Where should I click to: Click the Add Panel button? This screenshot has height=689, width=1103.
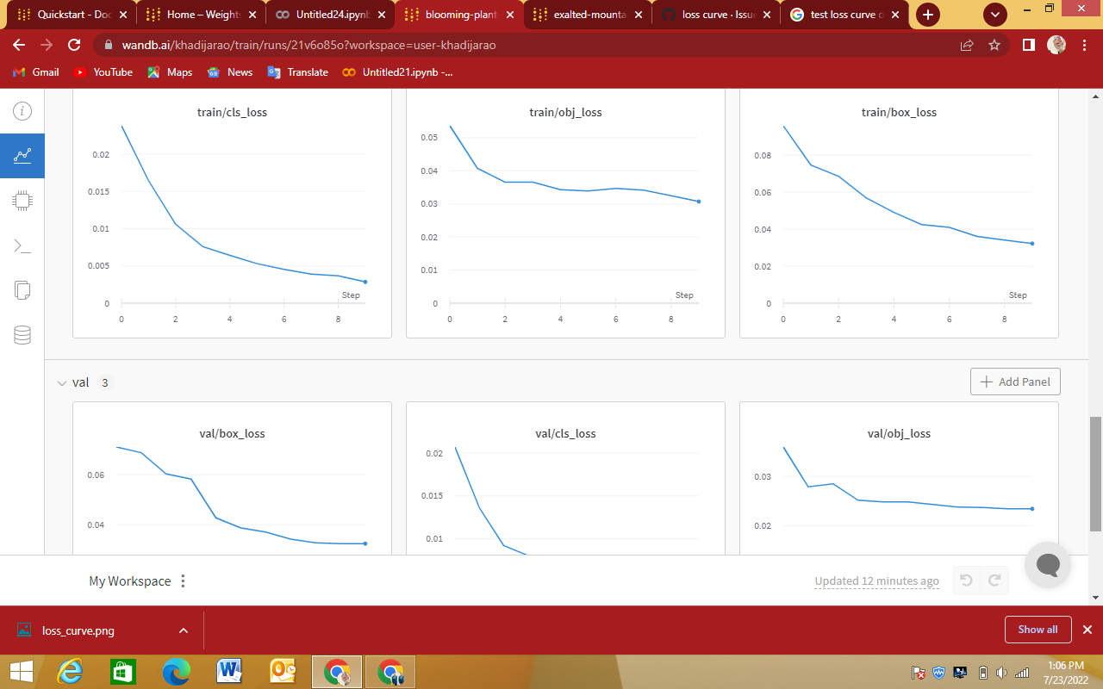(1015, 382)
